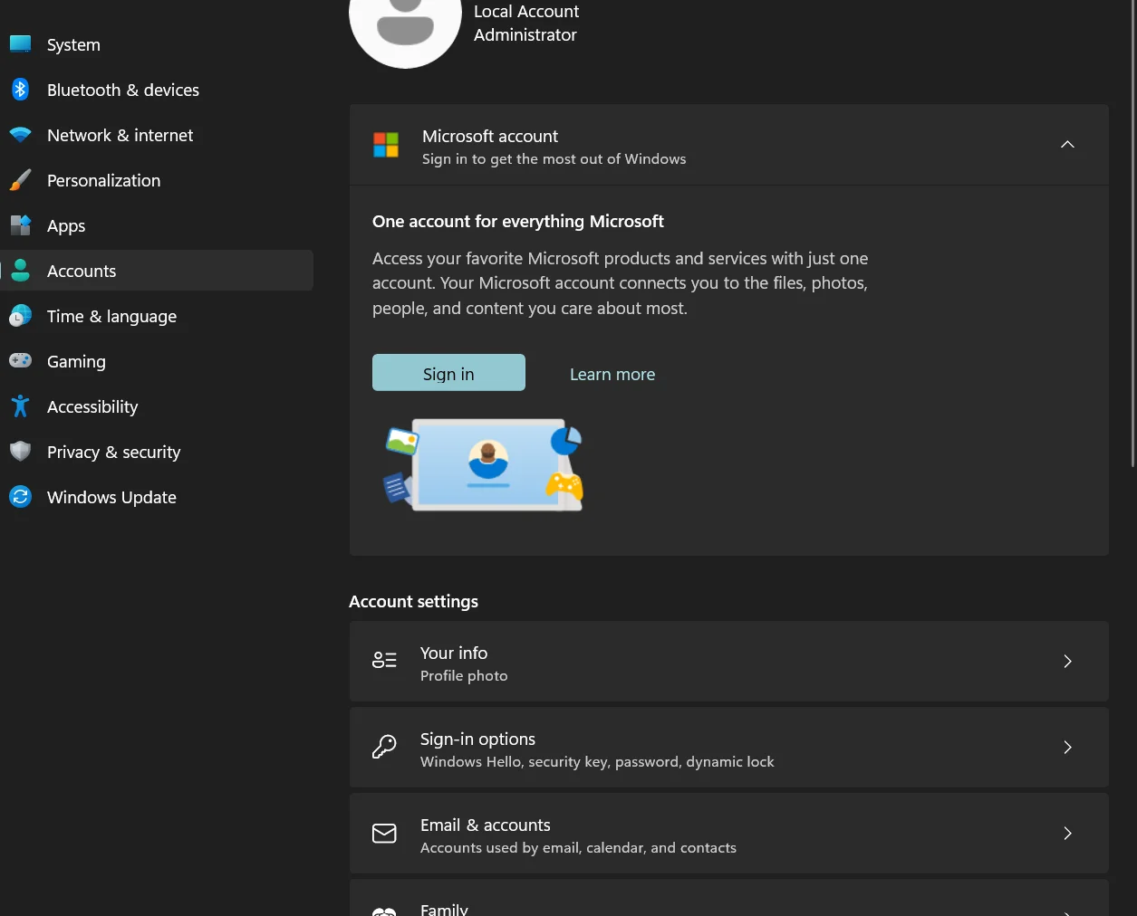Click the vertical scrollbar thumb

pyautogui.click(x=1132, y=233)
